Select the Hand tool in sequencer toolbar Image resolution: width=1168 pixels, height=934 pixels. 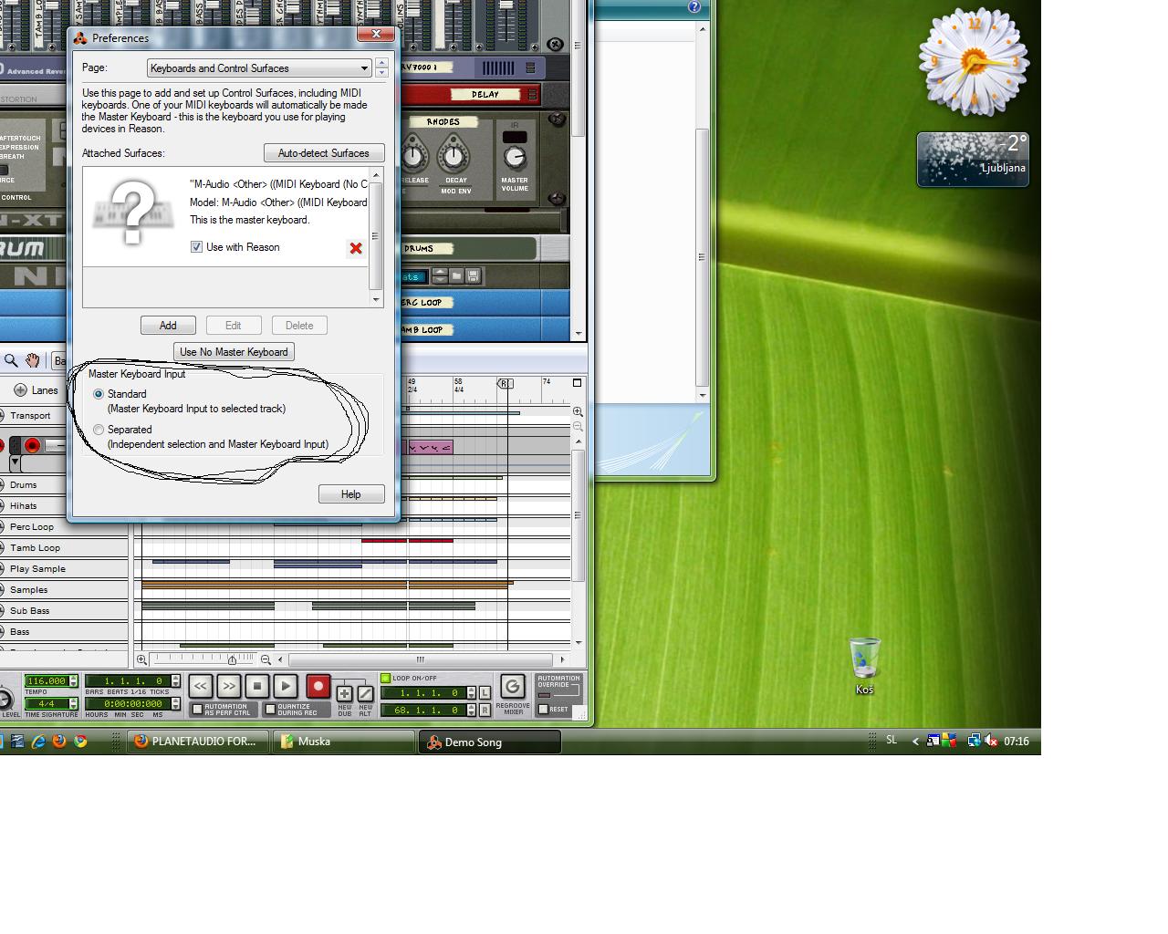point(33,360)
